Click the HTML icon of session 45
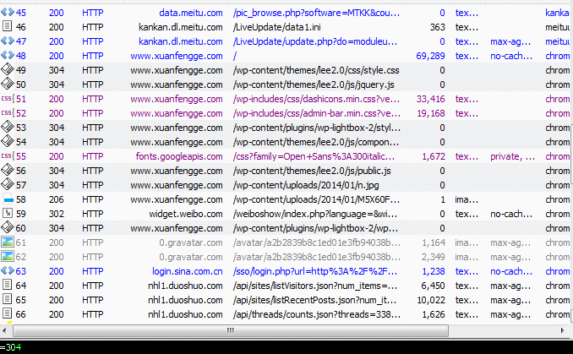This screenshot has height=354, width=573. tap(8, 13)
